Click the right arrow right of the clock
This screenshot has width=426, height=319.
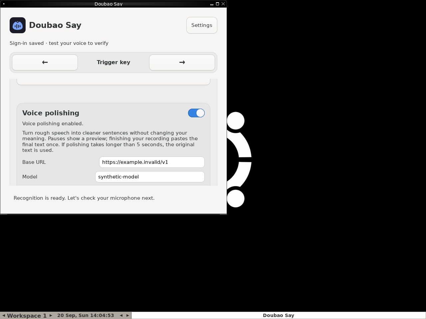click(x=127, y=316)
